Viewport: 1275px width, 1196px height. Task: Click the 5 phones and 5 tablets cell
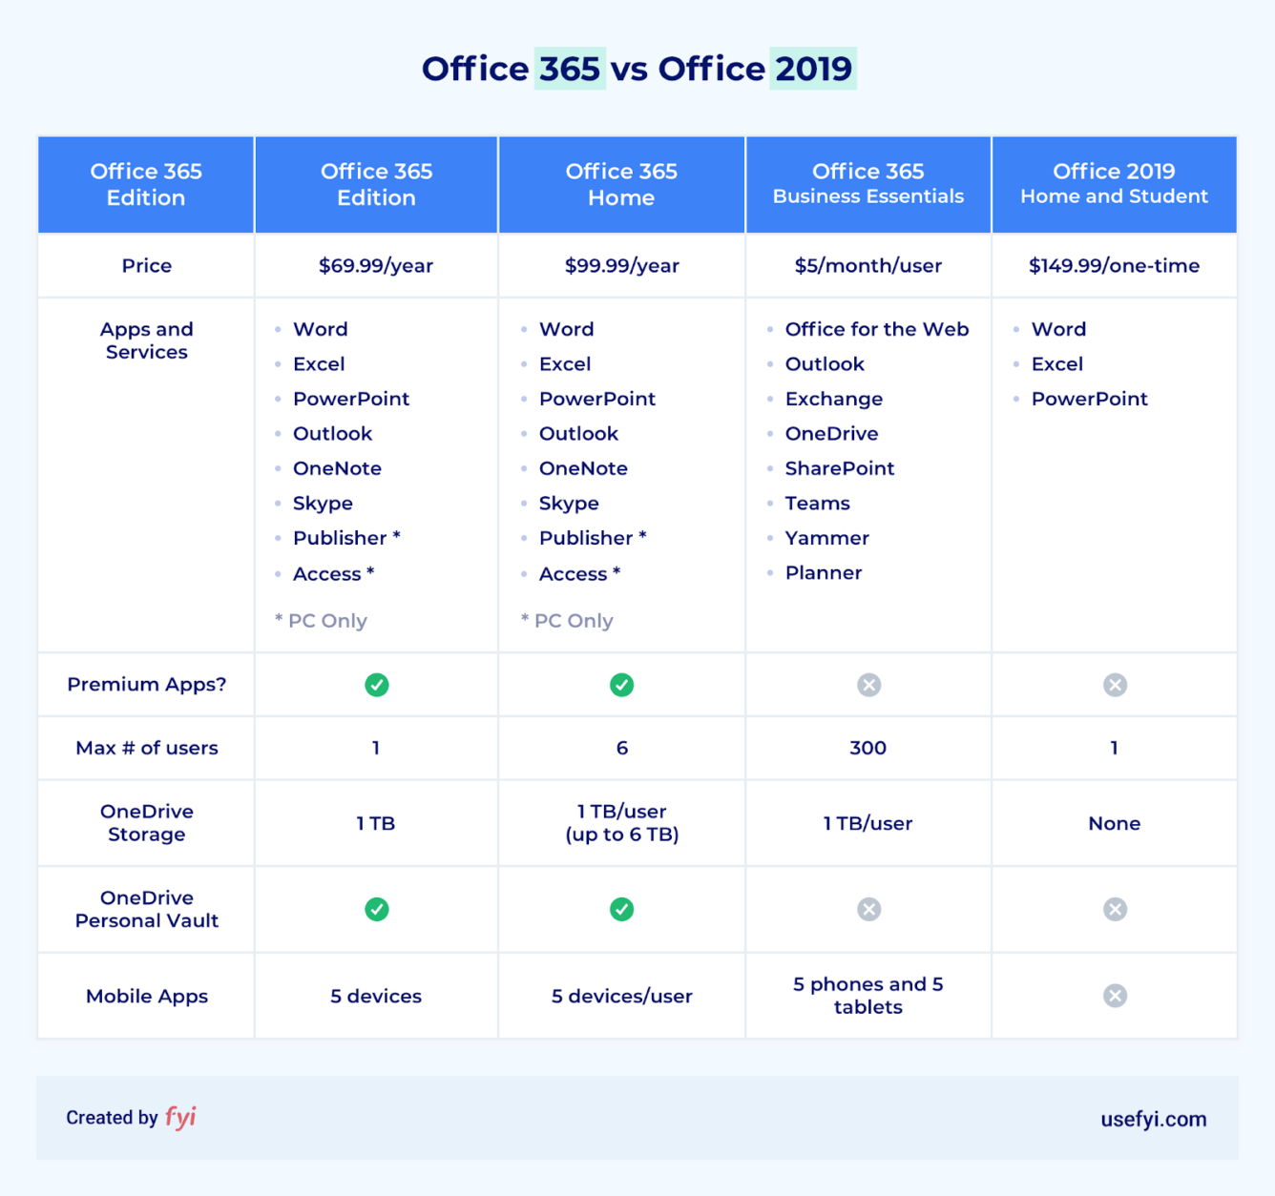(x=868, y=996)
